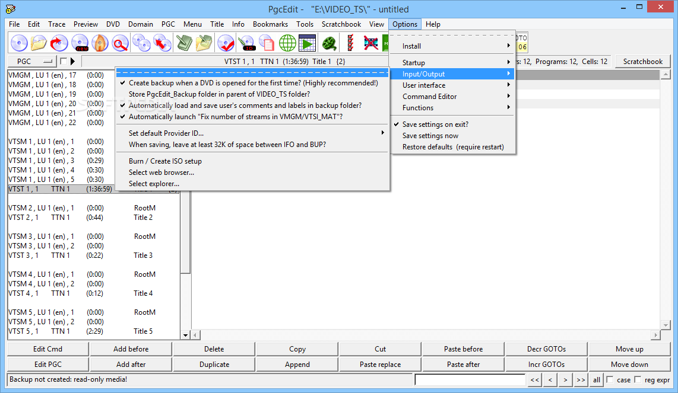The width and height of the screenshot is (678, 393).
Task: Click the green play preview icon
Action: [308, 43]
